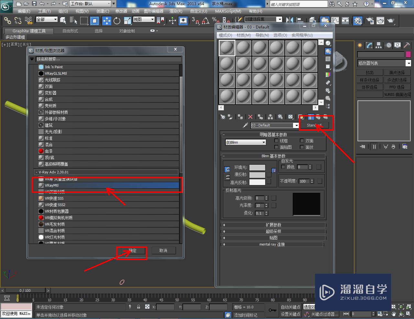Click Get Material icon in Material Editor
This screenshot has width=414, height=319.
(x=223, y=117)
